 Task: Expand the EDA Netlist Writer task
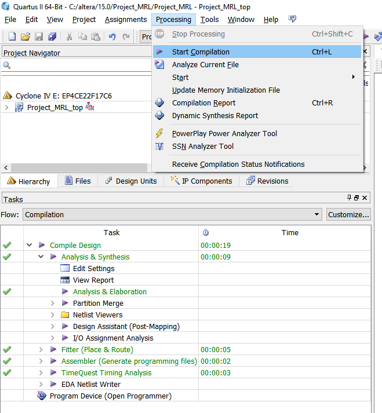tap(41, 384)
